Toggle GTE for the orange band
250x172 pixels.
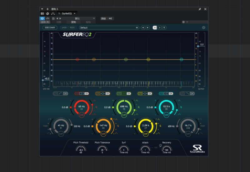(x=98, y=94)
